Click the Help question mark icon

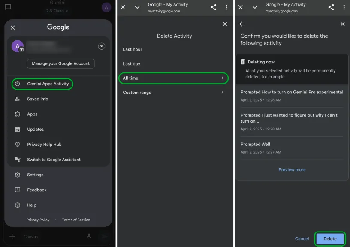click(18, 205)
